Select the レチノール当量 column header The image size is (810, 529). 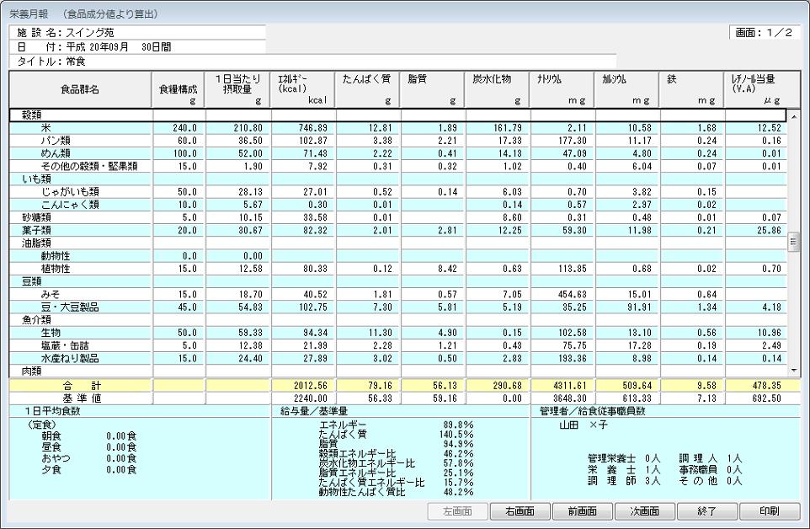tap(755, 89)
